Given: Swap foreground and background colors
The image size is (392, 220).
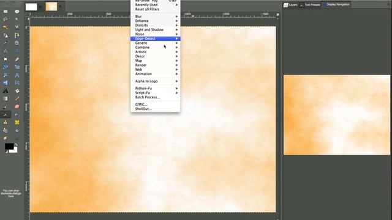Looking at the screenshot, I should (x=16, y=145).
